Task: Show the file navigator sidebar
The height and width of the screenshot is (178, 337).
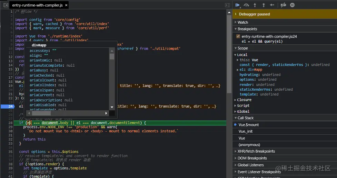Action: (x=6, y=5)
